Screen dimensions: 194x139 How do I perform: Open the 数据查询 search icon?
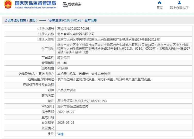click(65, 5)
